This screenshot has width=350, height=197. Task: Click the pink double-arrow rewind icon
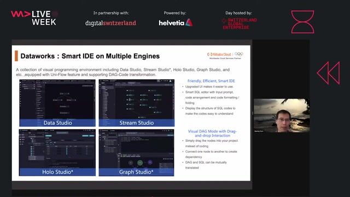pyautogui.click(x=328, y=73)
